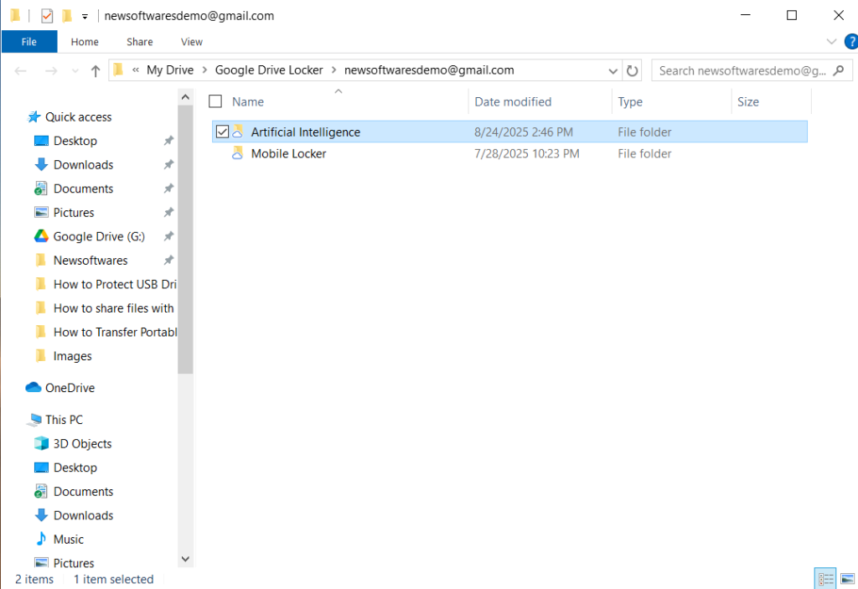Click navigation pane scroll down arrow

185,559
